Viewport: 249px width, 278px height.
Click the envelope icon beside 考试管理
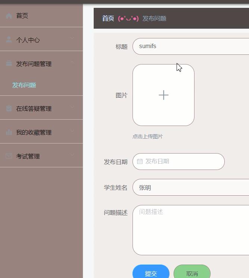(x=9, y=156)
